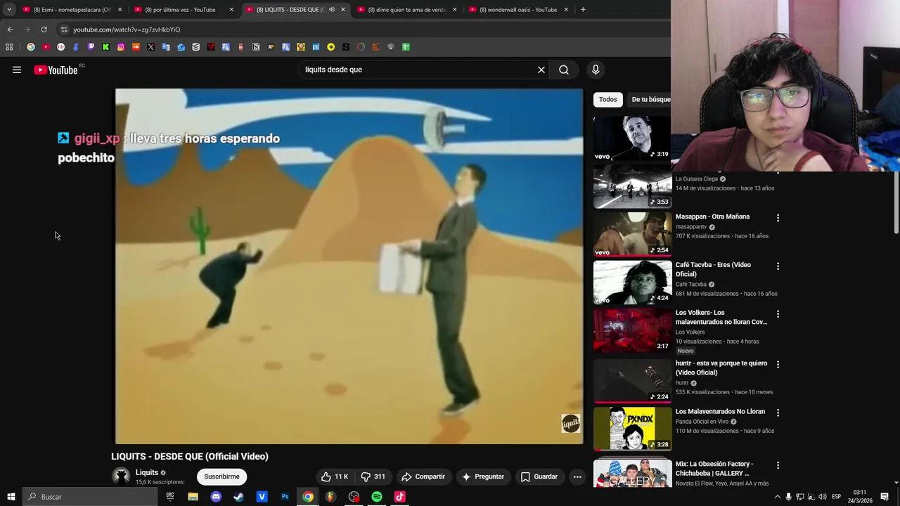The height and width of the screenshot is (506, 900).
Task: Open the Los Volkers video title
Action: [721, 317]
